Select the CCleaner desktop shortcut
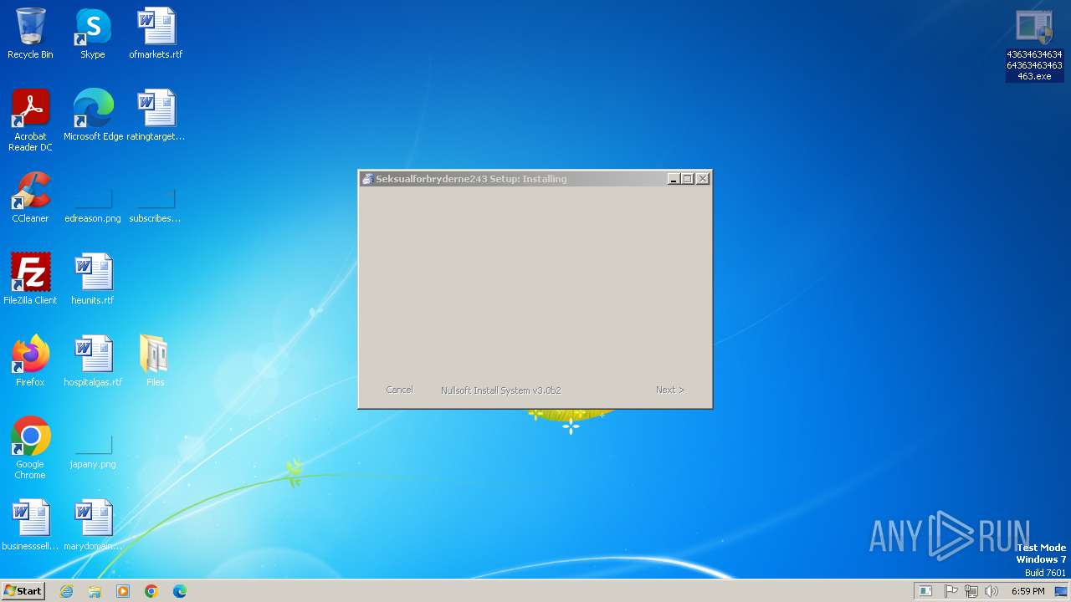The image size is (1071, 602). click(x=30, y=197)
